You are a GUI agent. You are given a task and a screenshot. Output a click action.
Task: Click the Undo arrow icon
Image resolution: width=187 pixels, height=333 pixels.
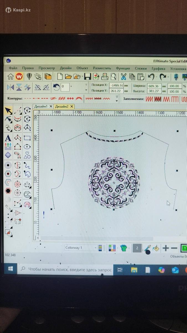tap(151, 76)
